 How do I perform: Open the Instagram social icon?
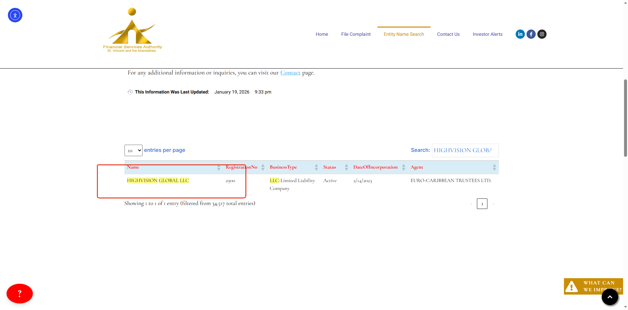click(x=542, y=34)
